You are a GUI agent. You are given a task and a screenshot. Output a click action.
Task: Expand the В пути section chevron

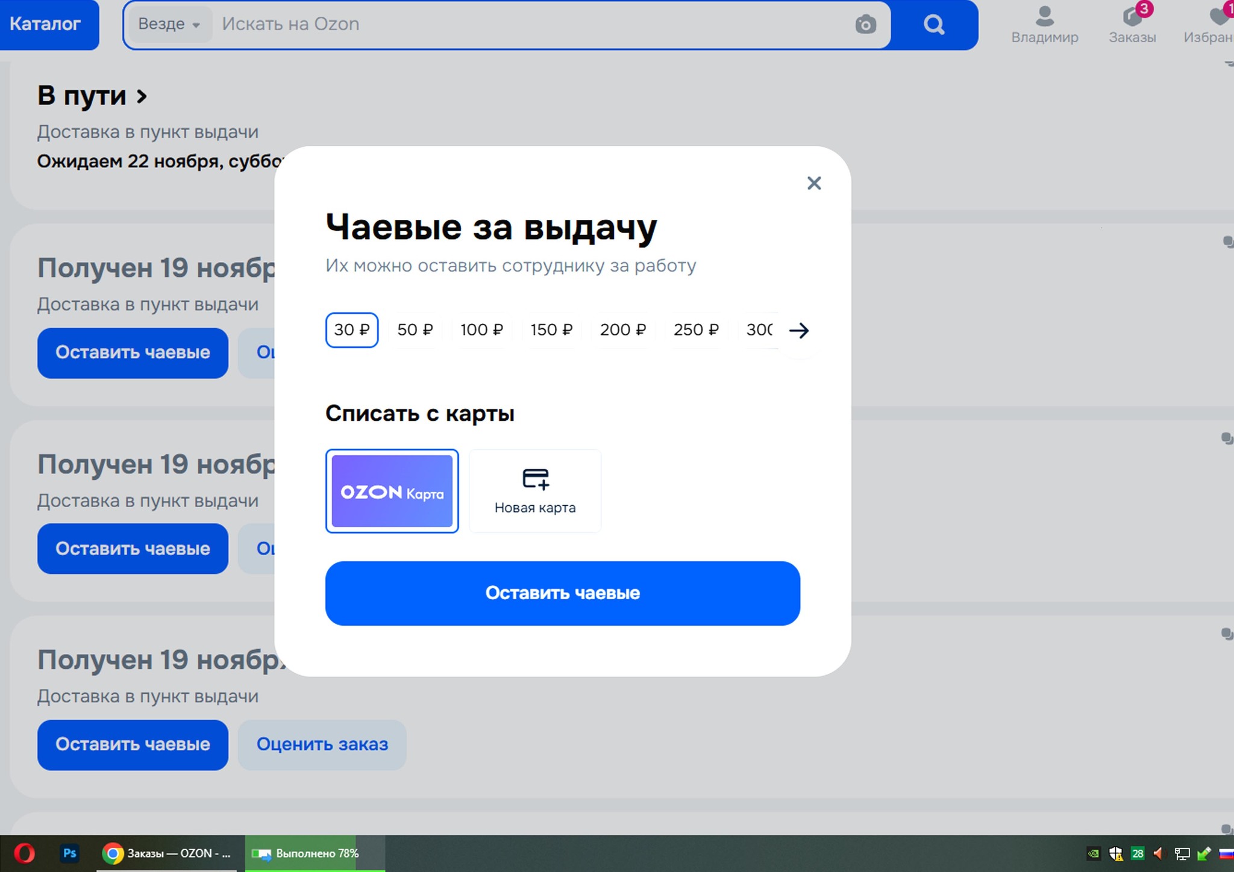[142, 96]
